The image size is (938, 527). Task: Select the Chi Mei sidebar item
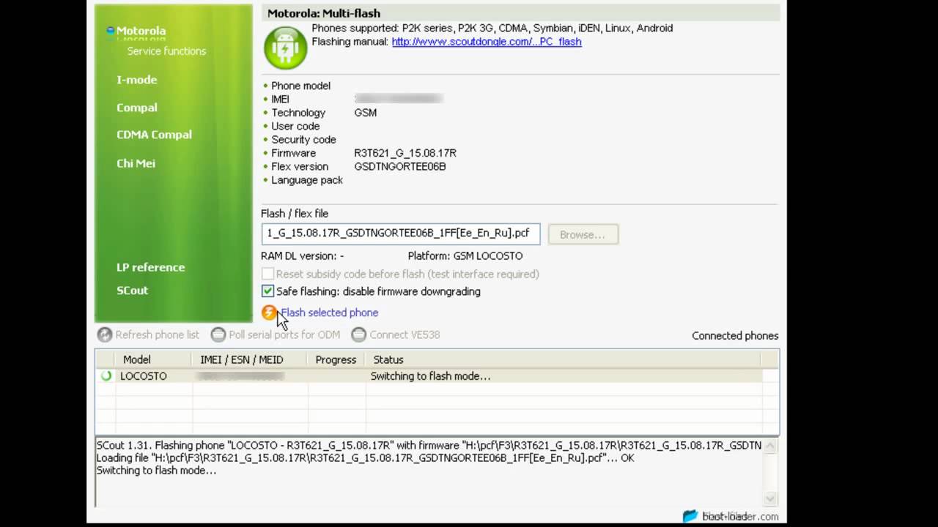[136, 163]
